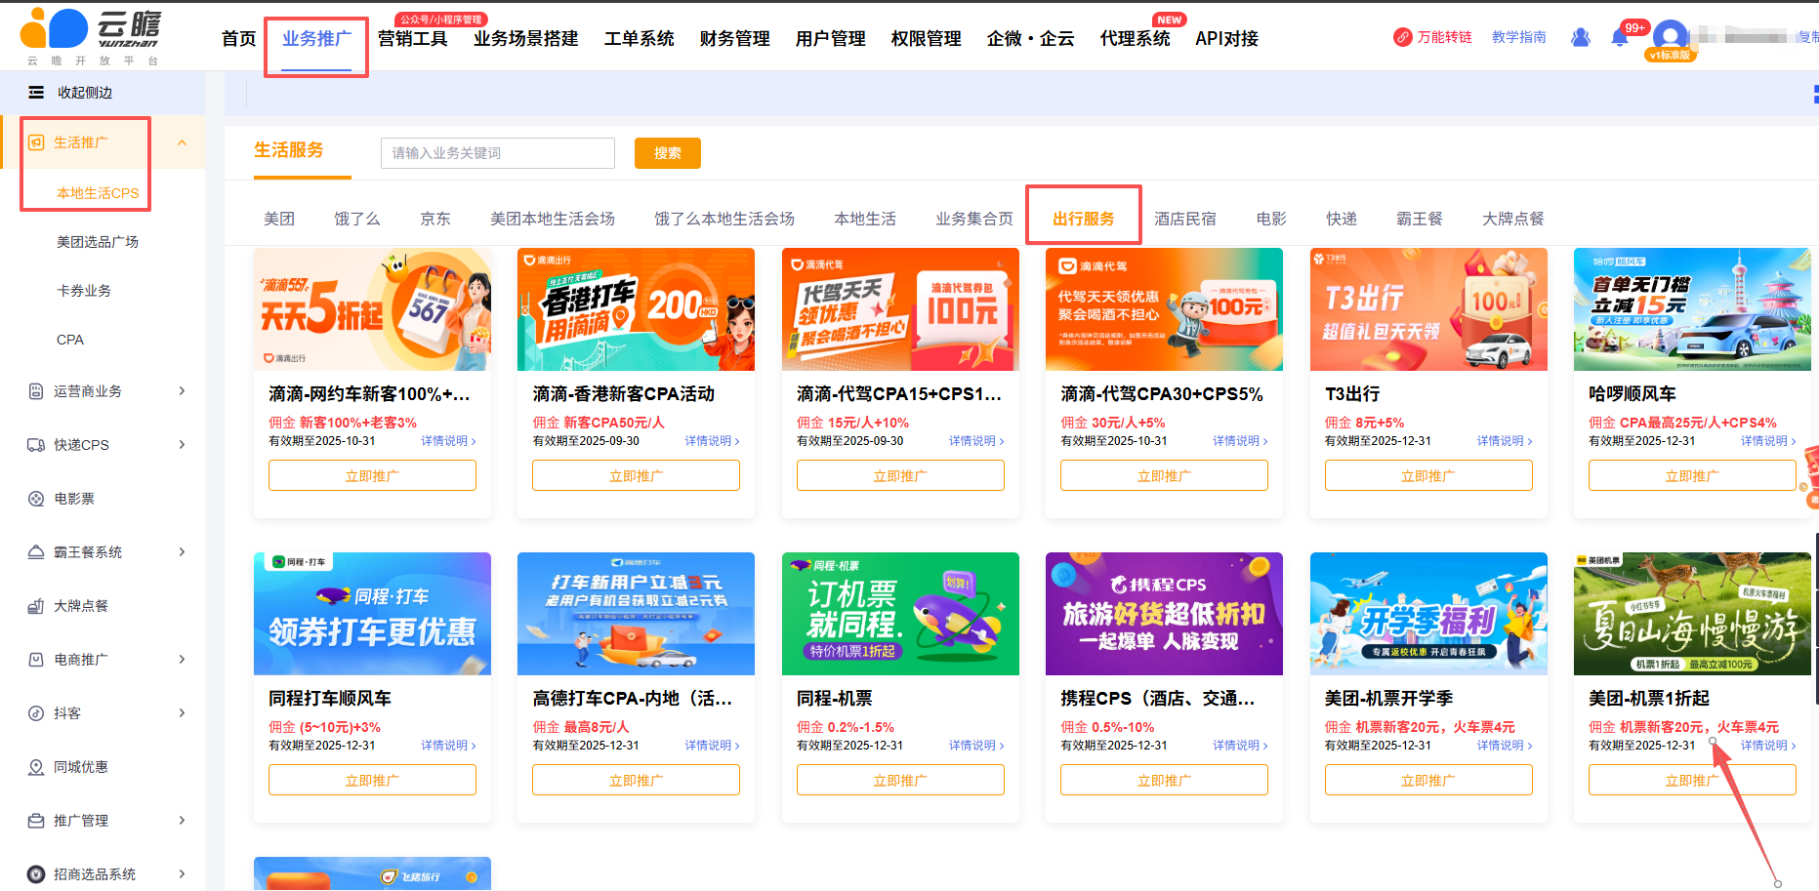Click the 快递CPS truck icon

tap(36, 445)
